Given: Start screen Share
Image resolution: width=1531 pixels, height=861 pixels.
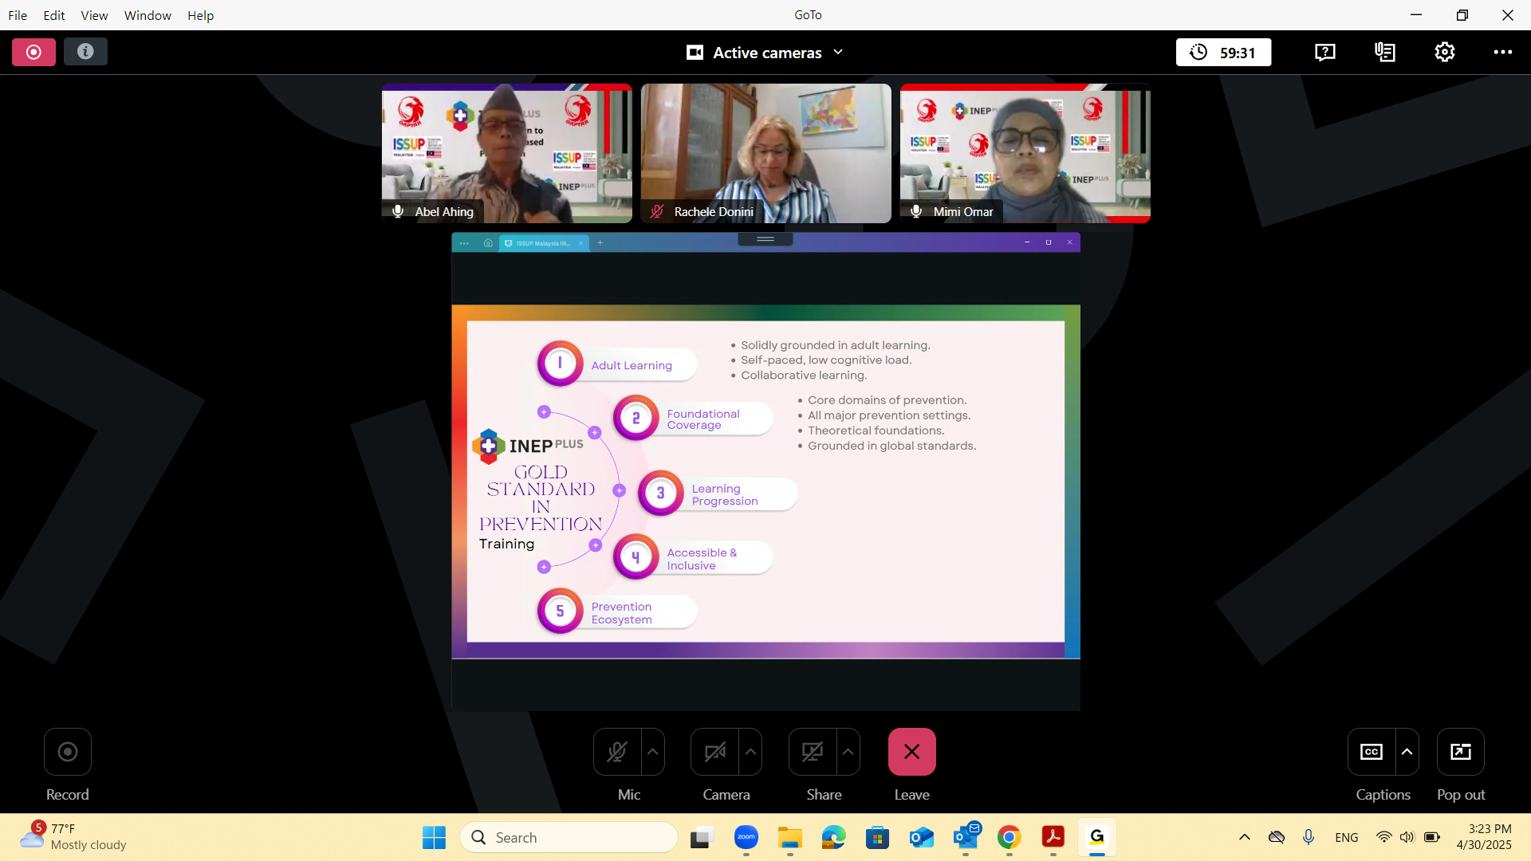Looking at the screenshot, I should pyautogui.click(x=813, y=752).
